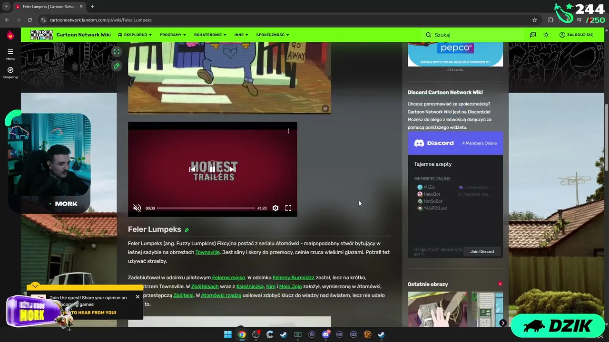The width and height of the screenshot is (609, 342).
Task: Click the green pencil edit button
Action: pyautogui.click(x=117, y=66)
